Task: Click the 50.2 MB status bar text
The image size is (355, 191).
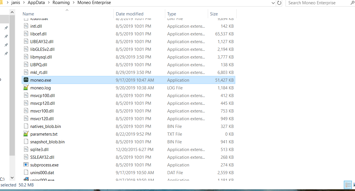Action: 26,185
